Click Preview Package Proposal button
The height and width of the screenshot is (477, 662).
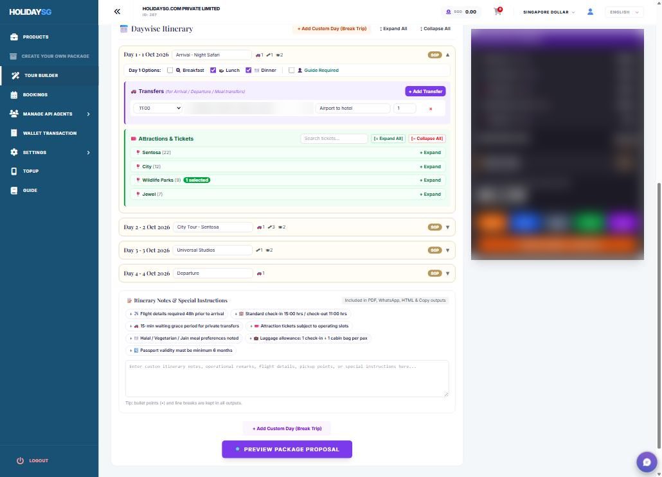(287, 449)
